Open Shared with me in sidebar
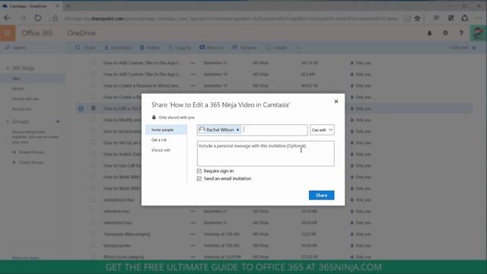Image resolution: width=487 pixels, height=274 pixels. tap(25, 99)
